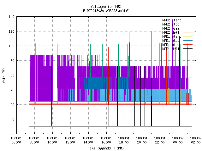Click the file name E_RT20180801053023.sfduZ
Viewport: 202px width, 151px height.
tap(106, 11)
